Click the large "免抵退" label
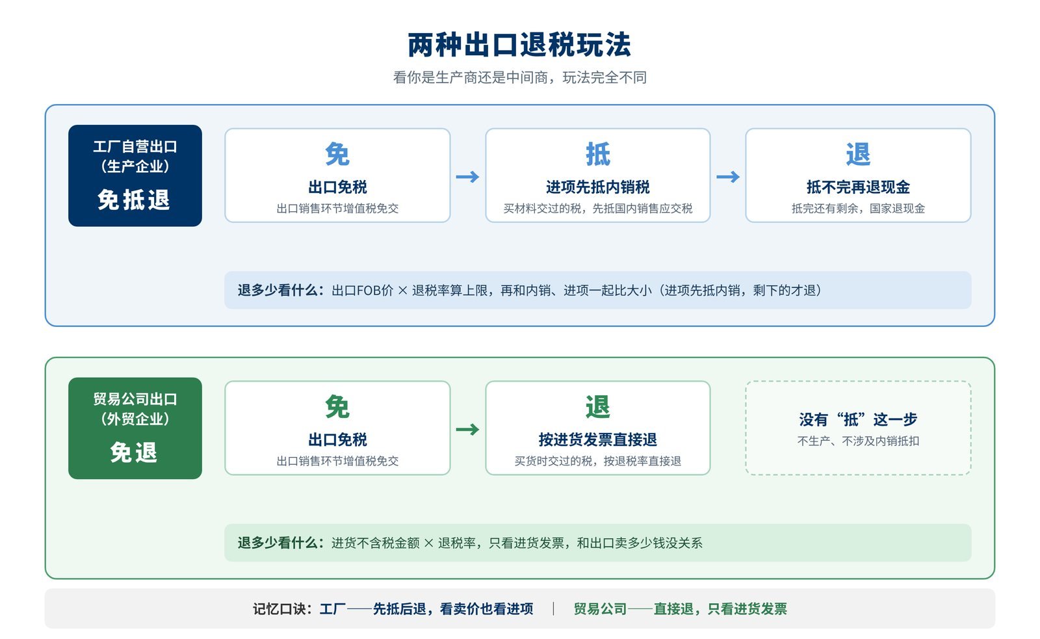 pyautogui.click(x=134, y=200)
